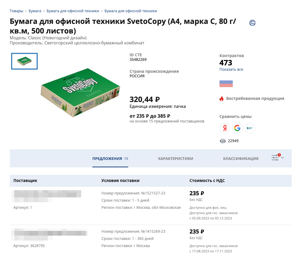Screen dimensions: 301x263
Task: Click the Показать все contracts link
Action: pos(231,69)
